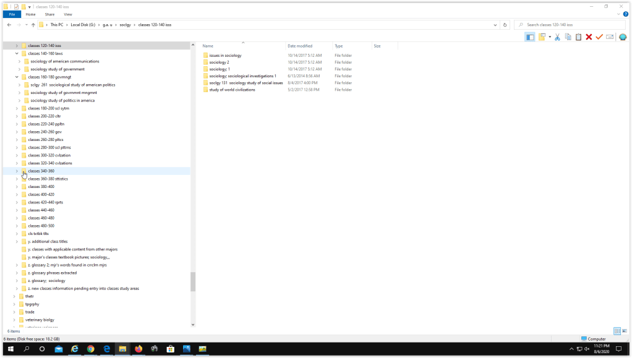Open the address bar history dropdown
Screen dimensions: 632x358
(x=495, y=25)
